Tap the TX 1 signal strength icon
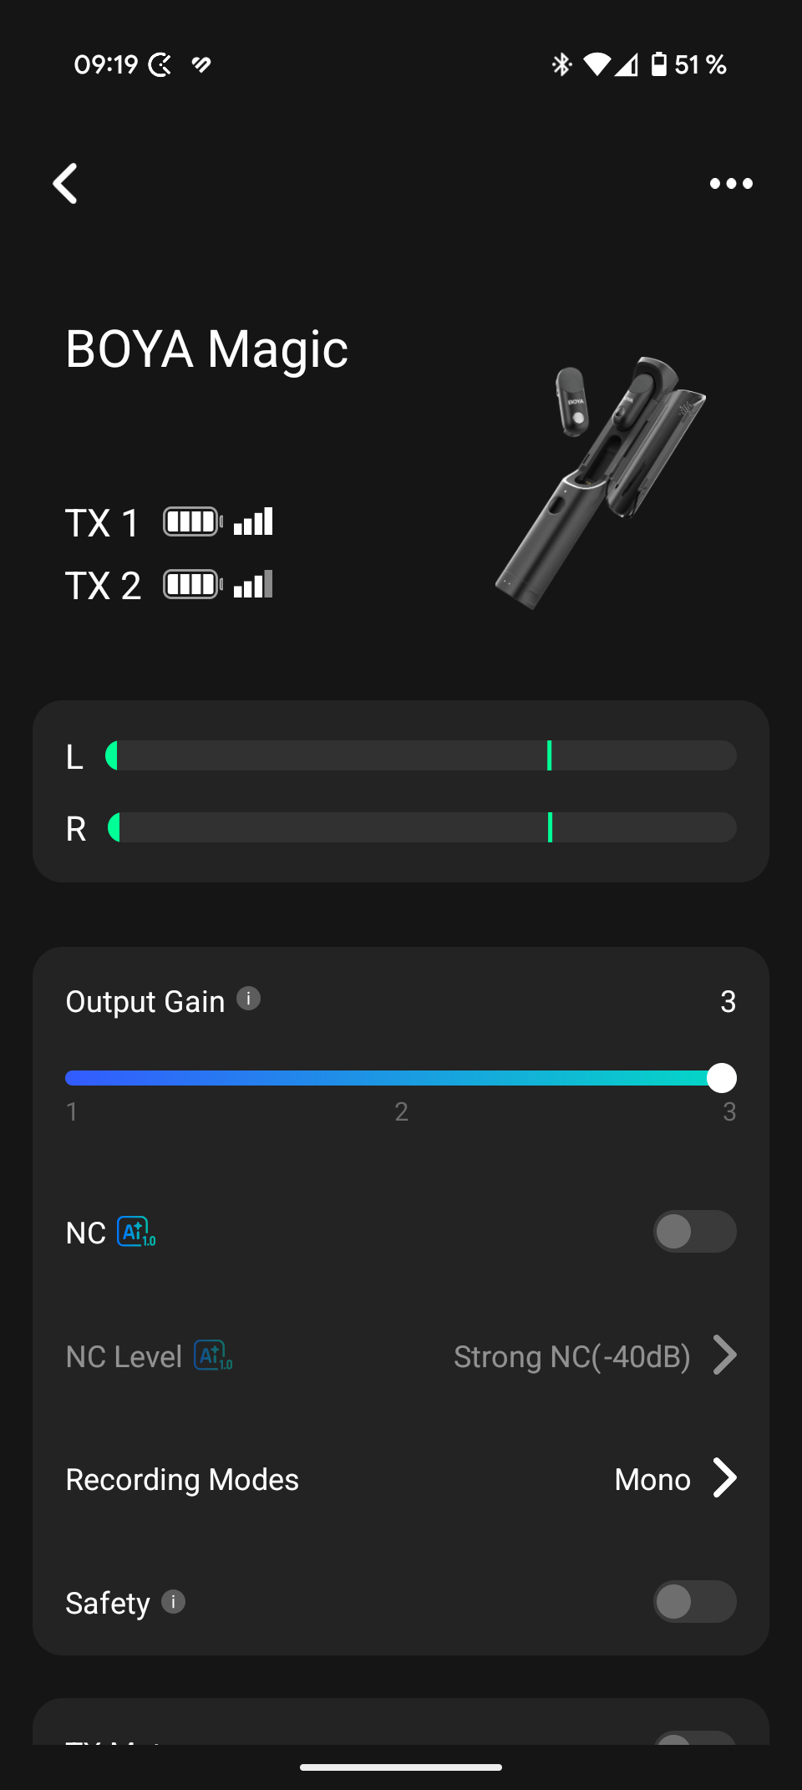Image resolution: width=802 pixels, height=1790 pixels. click(253, 522)
